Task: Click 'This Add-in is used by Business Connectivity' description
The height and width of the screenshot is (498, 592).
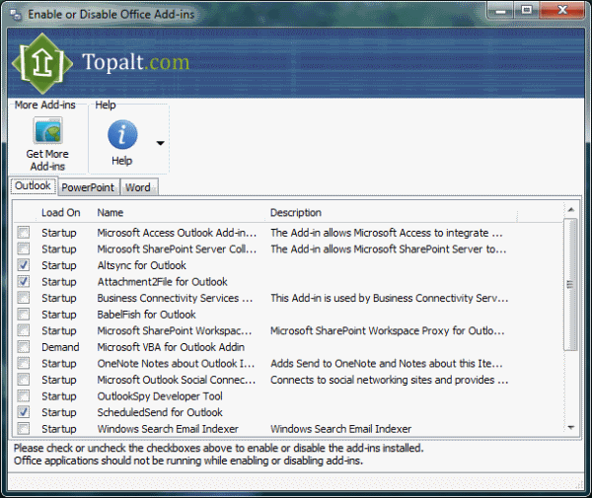Action: click(390, 298)
